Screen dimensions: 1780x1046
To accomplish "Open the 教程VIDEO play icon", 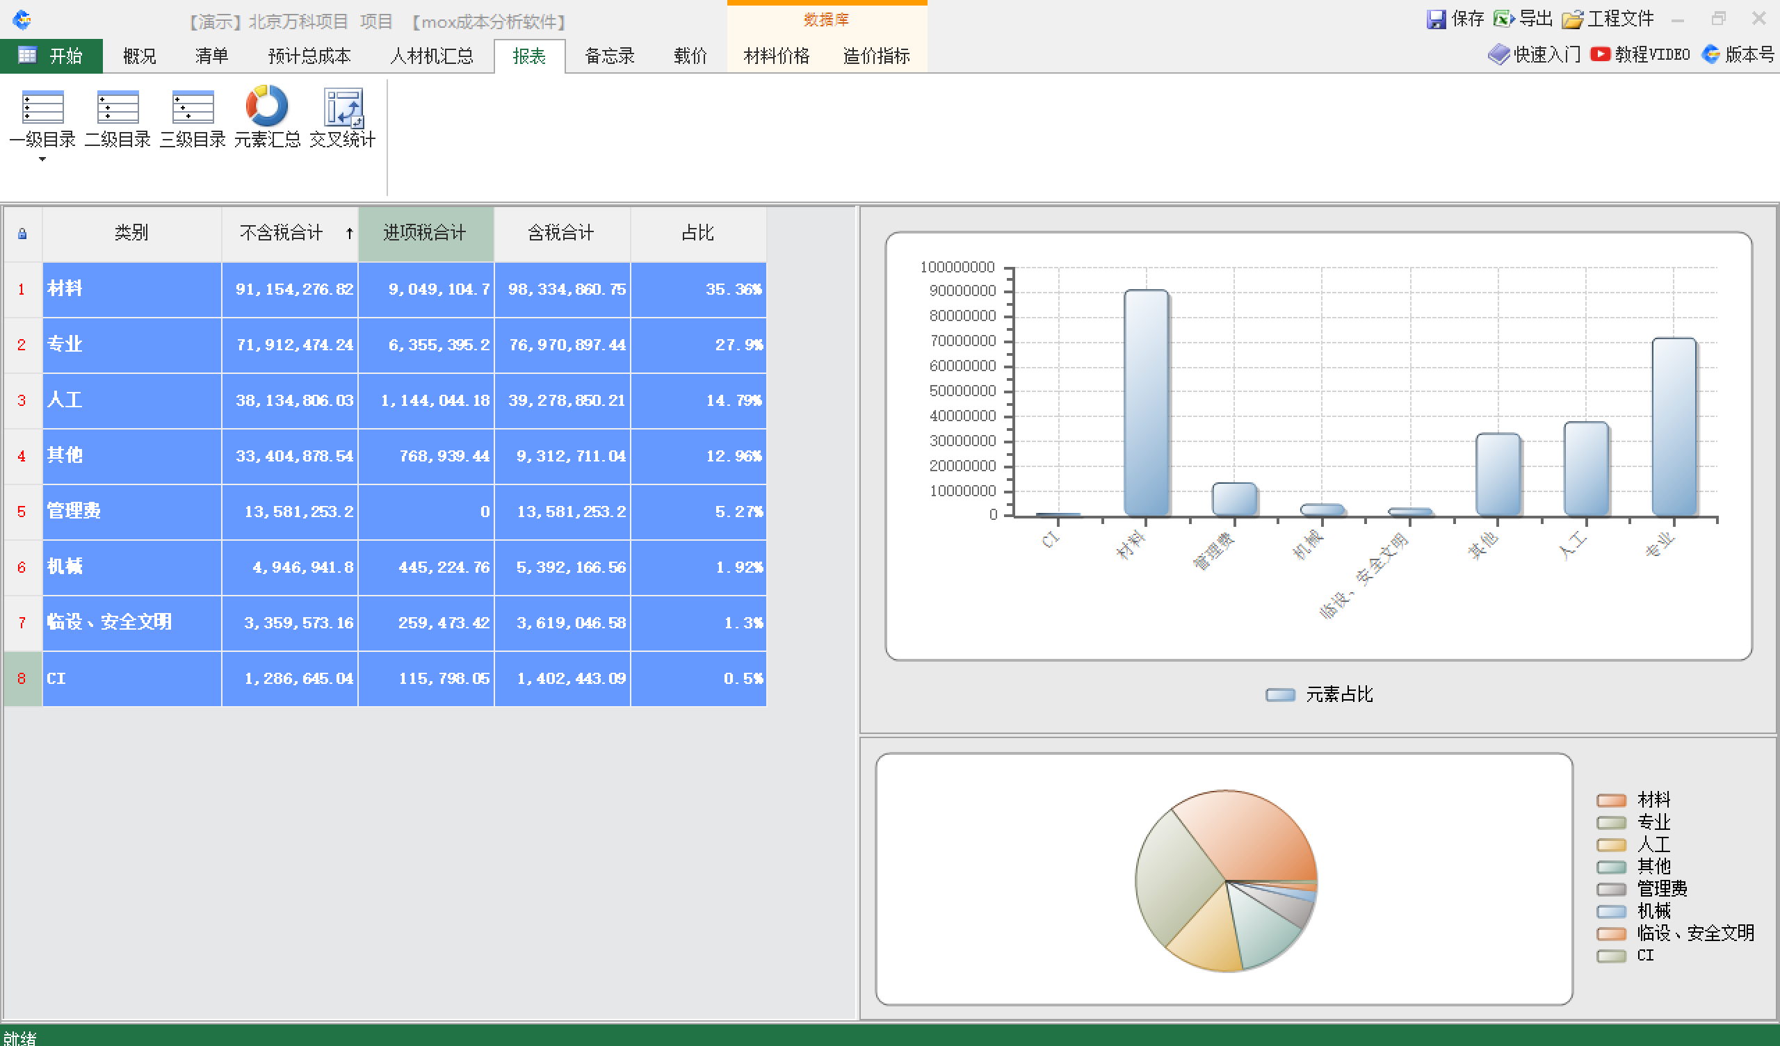I will pyautogui.click(x=1600, y=54).
